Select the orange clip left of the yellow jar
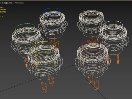The width and height of the screenshot is (132, 99). [x=26, y=62]
